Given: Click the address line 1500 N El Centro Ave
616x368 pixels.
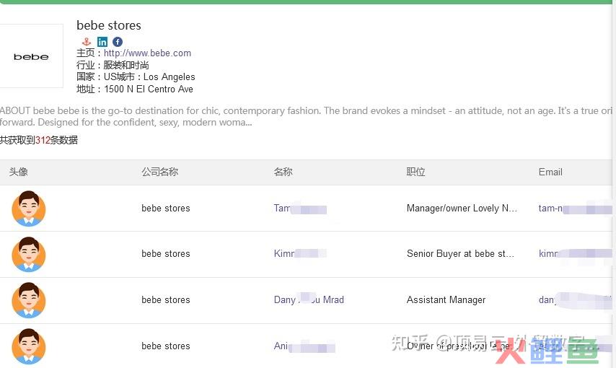Looking at the screenshot, I should coord(135,89).
